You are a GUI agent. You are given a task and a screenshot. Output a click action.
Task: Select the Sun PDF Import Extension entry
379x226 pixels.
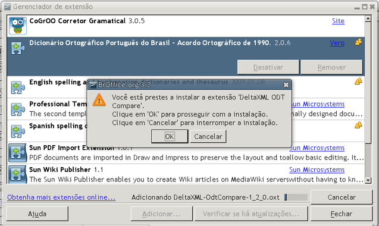pyautogui.click(x=186, y=153)
